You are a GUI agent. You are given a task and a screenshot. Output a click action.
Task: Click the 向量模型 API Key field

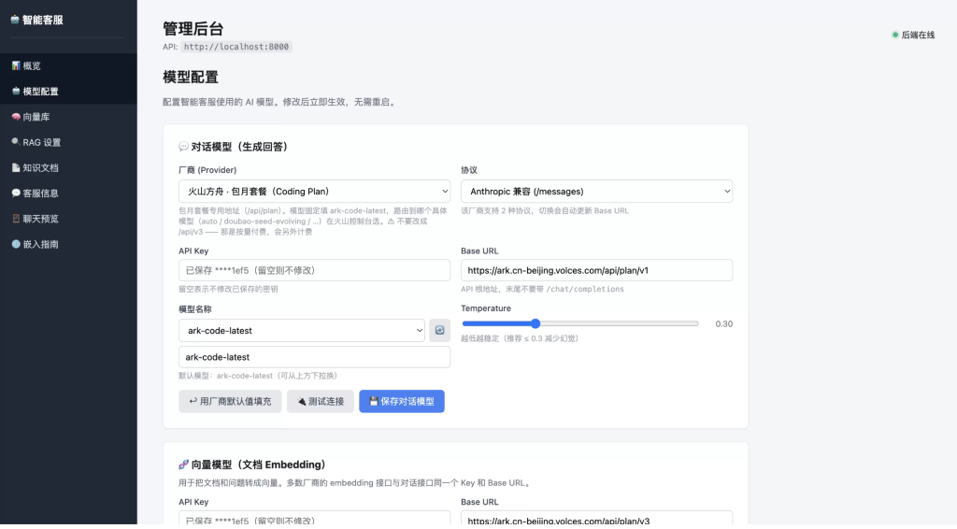click(x=314, y=519)
